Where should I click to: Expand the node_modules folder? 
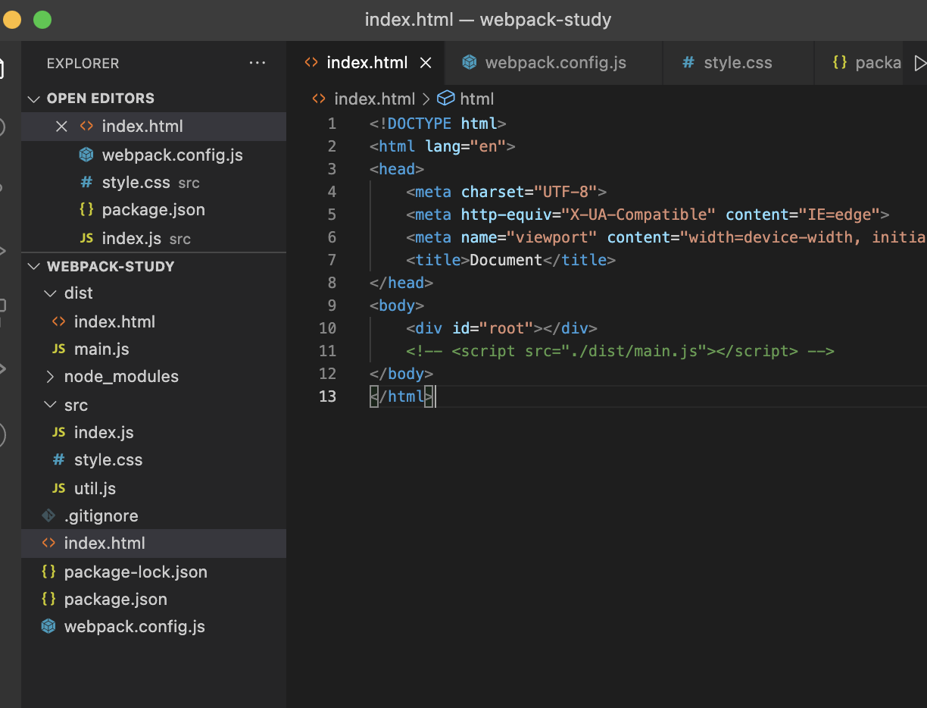(50, 377)
